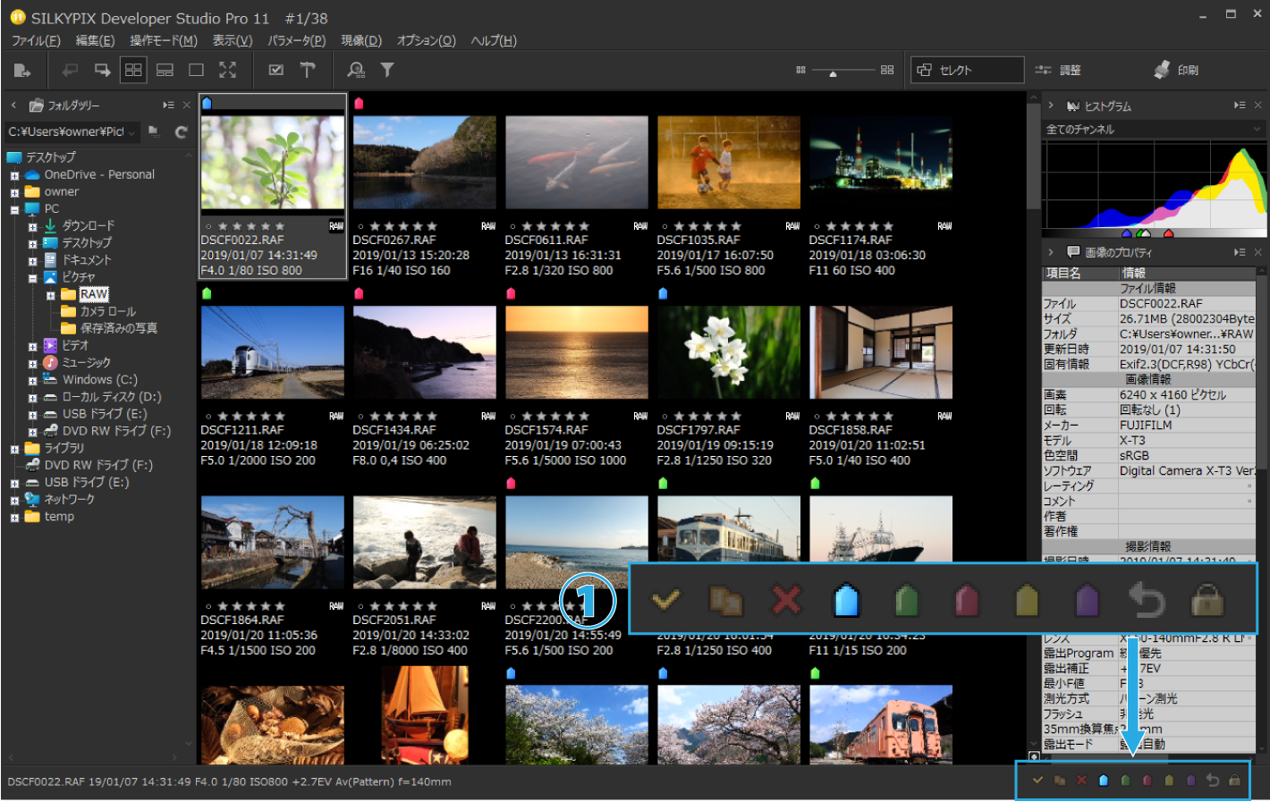Open the 表示(V) menu
Viewport: 1270px width, 802px height.
[x=233, y=40]
